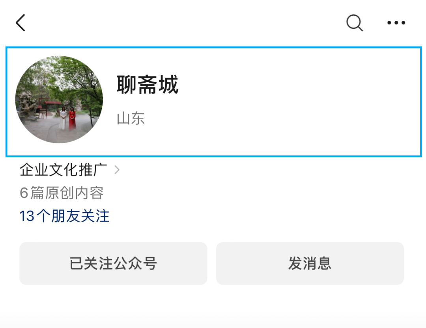
Task: Click the number 13 in friends link
Action: coord(27,216)
